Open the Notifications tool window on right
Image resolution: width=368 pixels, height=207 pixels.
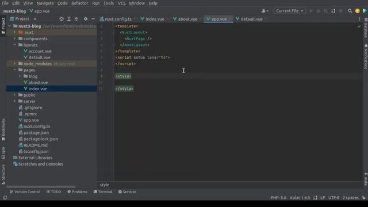click(366, 56)
